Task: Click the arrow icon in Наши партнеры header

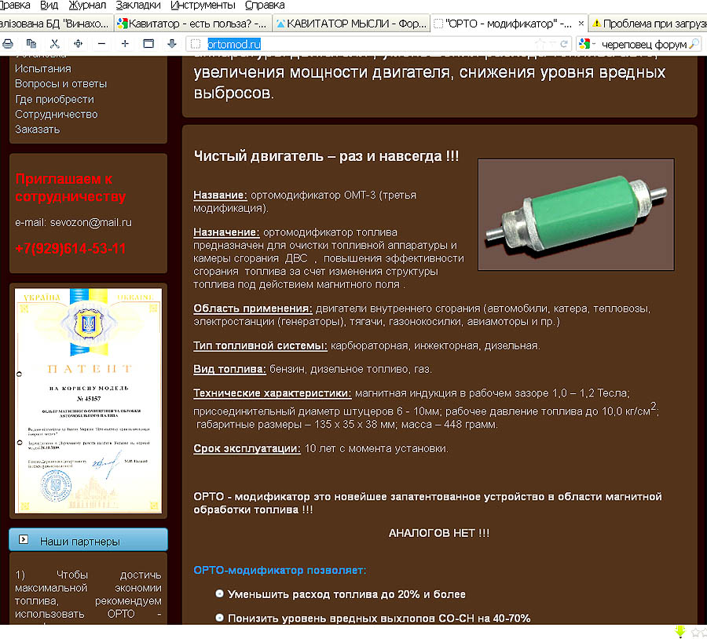Action: click(x=24, y=539)
